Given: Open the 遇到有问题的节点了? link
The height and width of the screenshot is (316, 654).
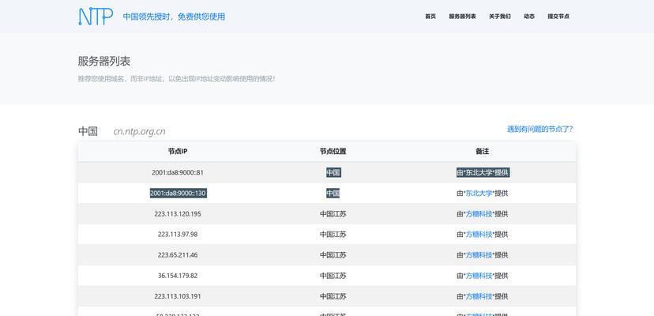Looking at the screenshot, I should click(539, 130).
